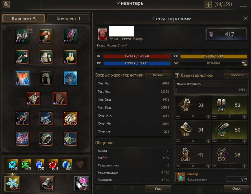
Task: Select the red Lv4 gem slot
Action: [x=53, y=164]
